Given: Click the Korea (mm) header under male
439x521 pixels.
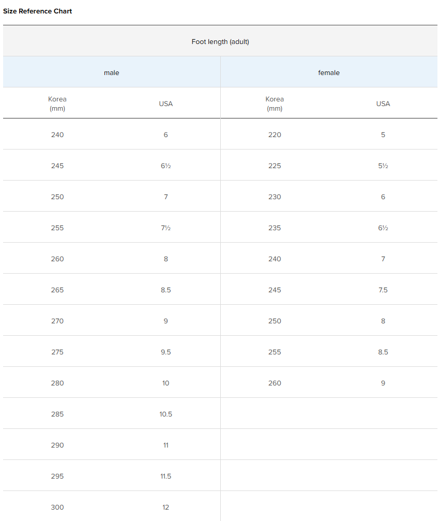Looking at the screenshot, I should pyautogui.click(x=57, y=103).
